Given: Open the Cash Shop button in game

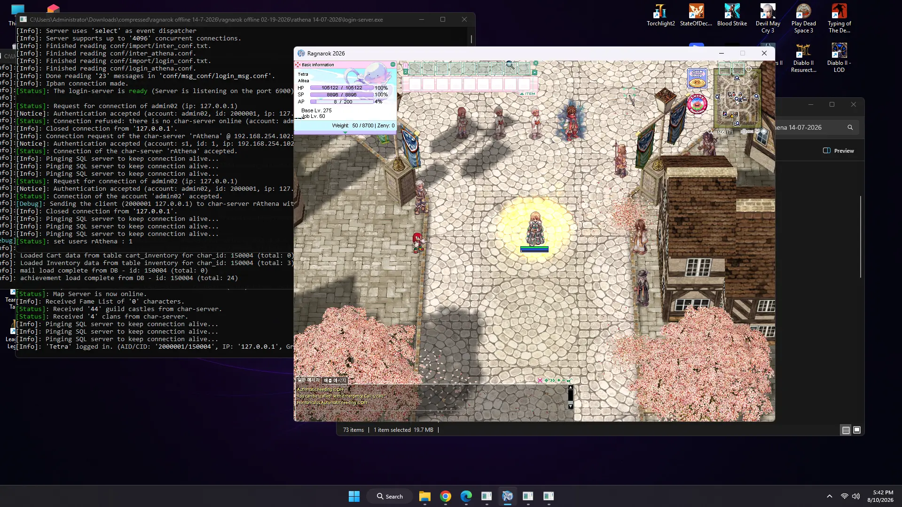Looking at the screenshot, I should point(697,78).
